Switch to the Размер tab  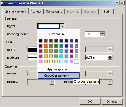(36, 12)
